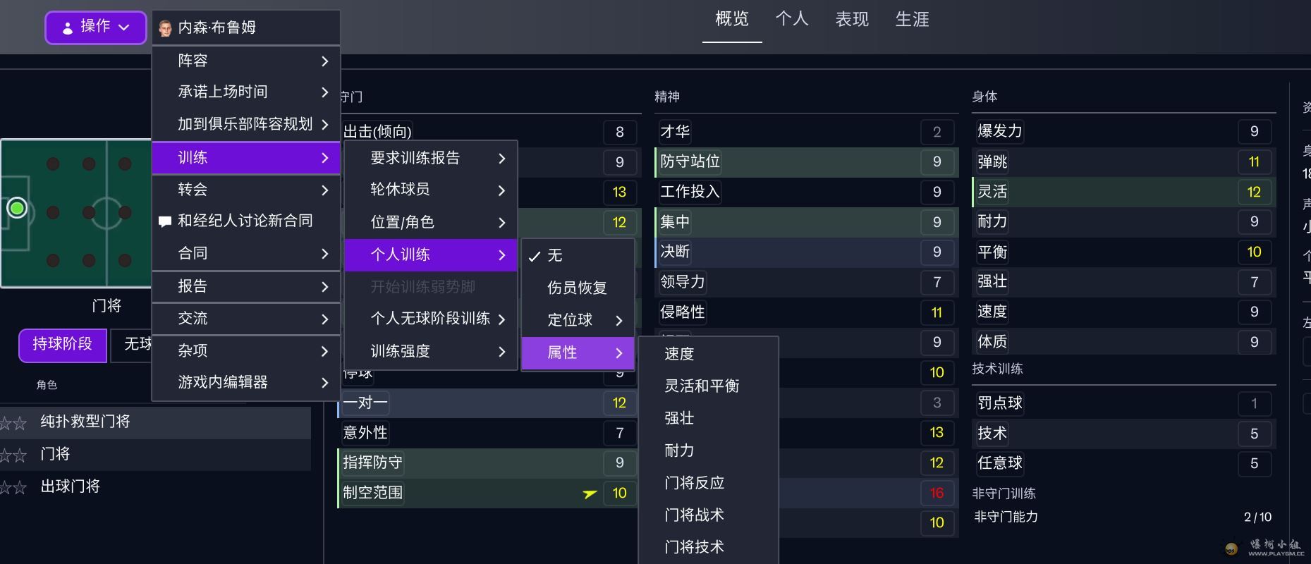1311x564 pixels.
Task: Click the player portrait icon beside 内森·布鲁姆
Action: click(166, 28)
